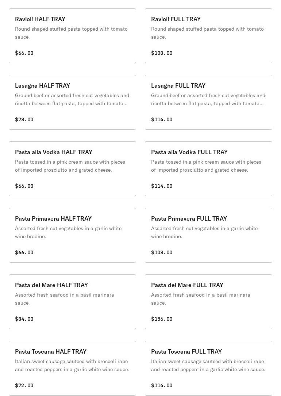Screen dimensions: 281x396
Task: Select the Ravioli FULL TRAY menu item
Action: [x=208, y=36]
